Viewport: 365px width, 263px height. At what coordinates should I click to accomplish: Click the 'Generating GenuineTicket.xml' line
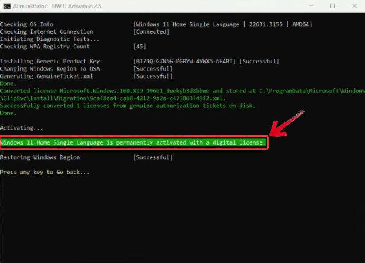(47, 76)
